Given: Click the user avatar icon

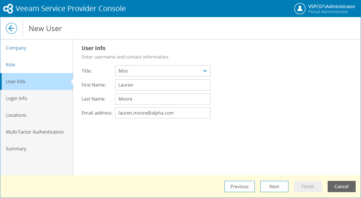Looking at the screenshot, I should [300, 9].
